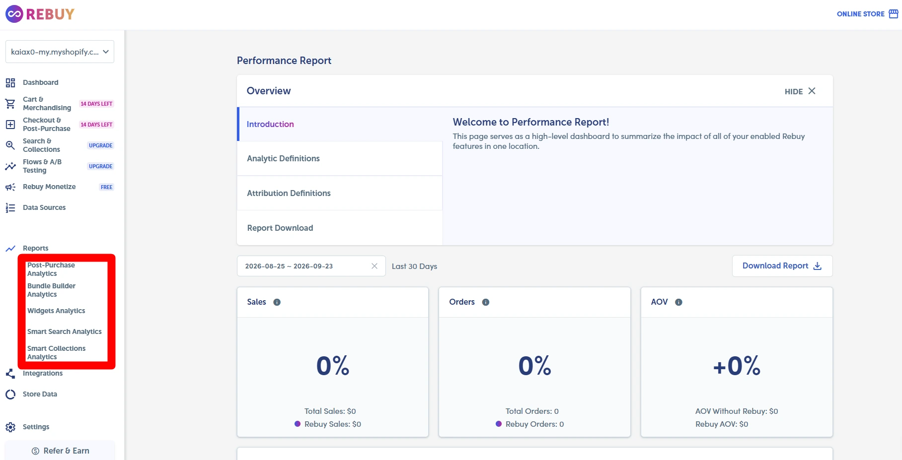Click the Rebuy Monetize megaphone icon

10,187
